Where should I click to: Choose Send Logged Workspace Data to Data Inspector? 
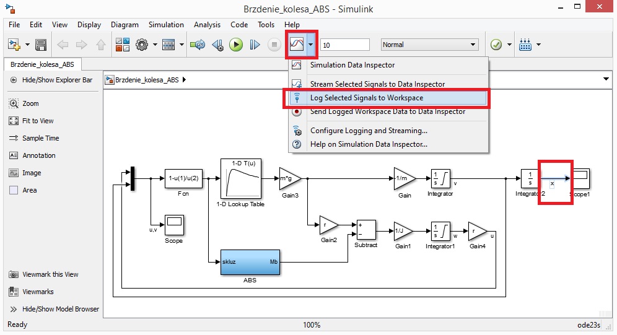(389, 111)
